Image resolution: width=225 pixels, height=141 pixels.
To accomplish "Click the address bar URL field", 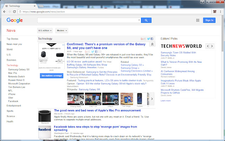I will pos(105,11).
